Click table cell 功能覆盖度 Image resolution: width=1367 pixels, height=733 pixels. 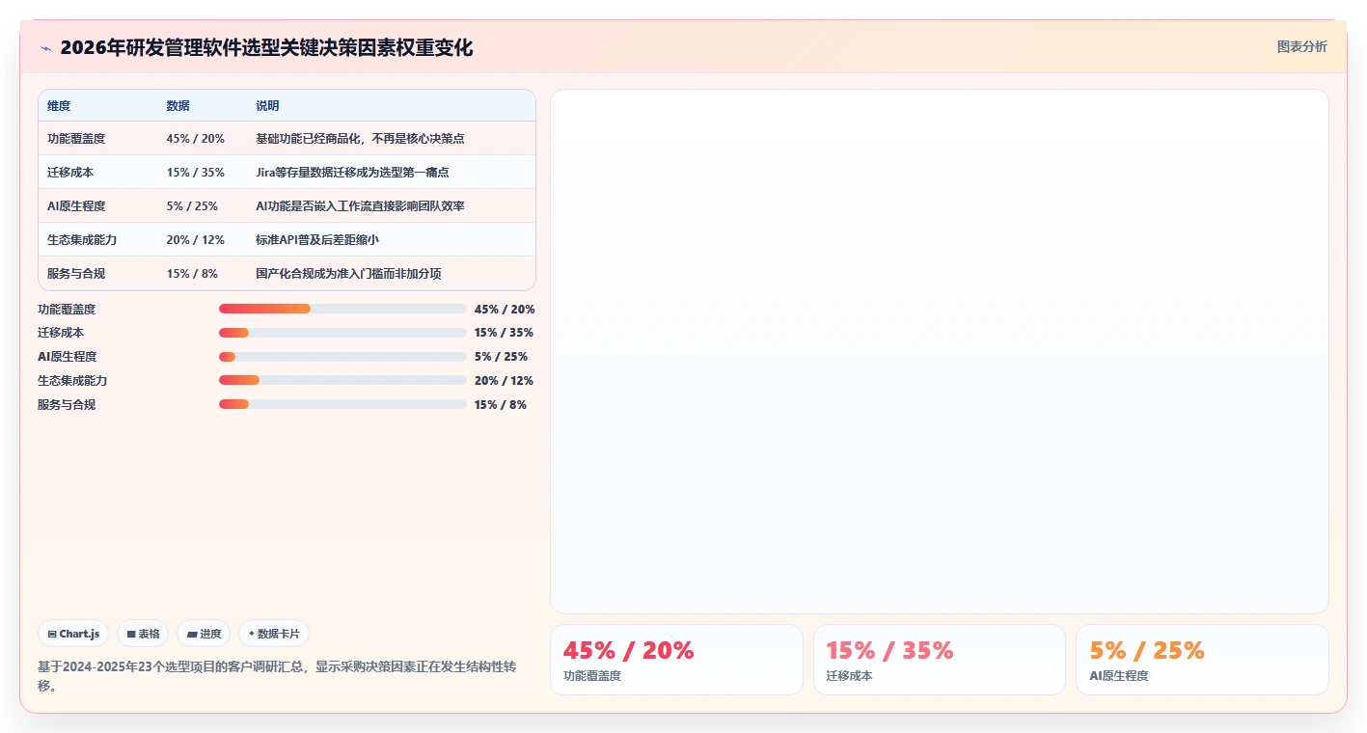tap(76, 139)
